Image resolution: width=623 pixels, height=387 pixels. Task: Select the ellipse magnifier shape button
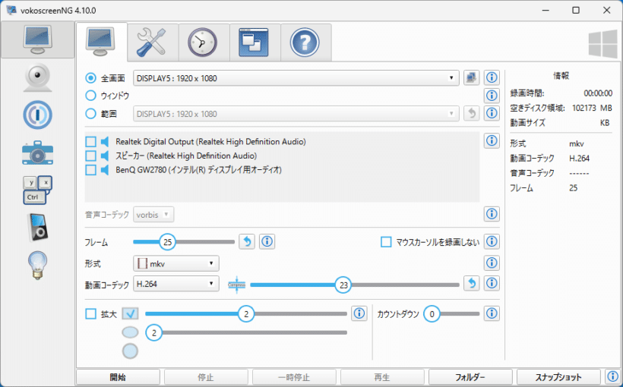[130, 332]
